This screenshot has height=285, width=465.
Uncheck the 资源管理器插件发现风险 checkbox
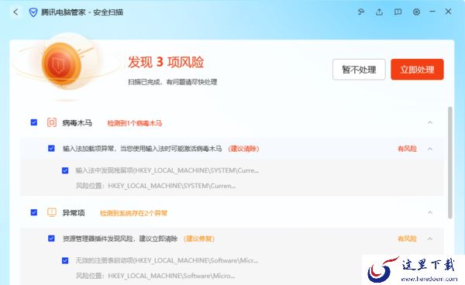tap(51, 239)
